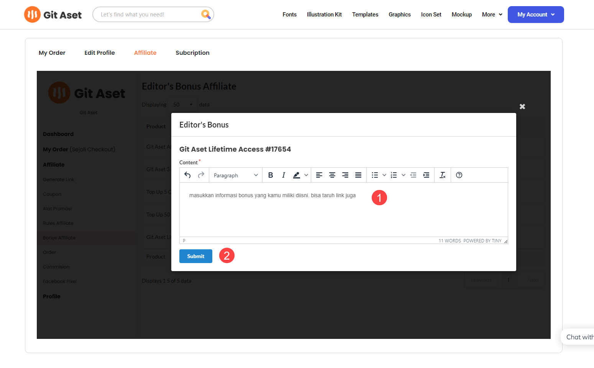The width and height of the screenshot is (594, 368).
Task: Open Order in sidebar
Action: pos(49,252)
